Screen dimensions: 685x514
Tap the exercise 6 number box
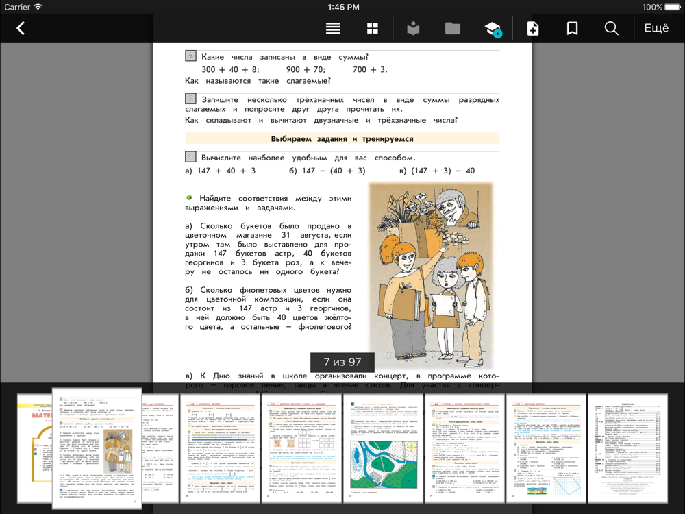click(x=190, y=56)
